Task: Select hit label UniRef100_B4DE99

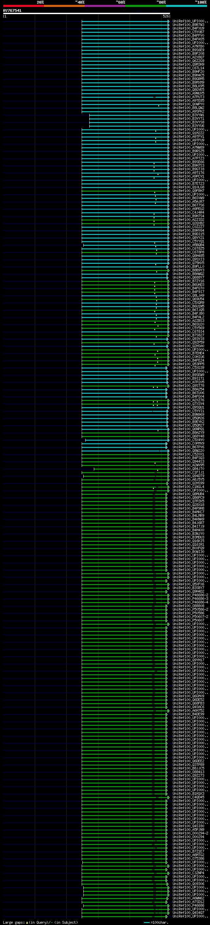Action: [x=188, y=714]
